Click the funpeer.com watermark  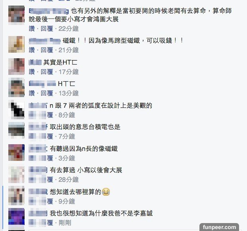[219, 227]
